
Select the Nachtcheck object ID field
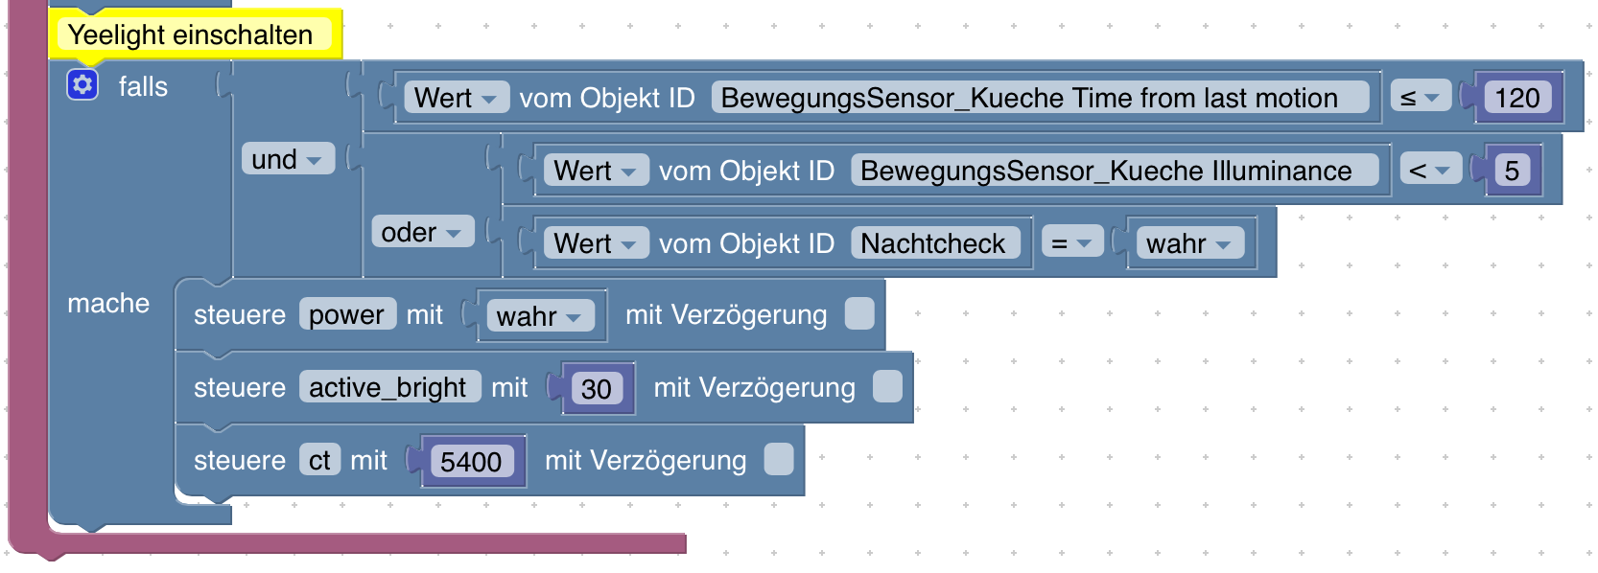933,243
